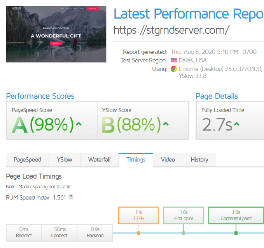Click the USA flag icon
This screenshot has height=248, width=264.
174,60
